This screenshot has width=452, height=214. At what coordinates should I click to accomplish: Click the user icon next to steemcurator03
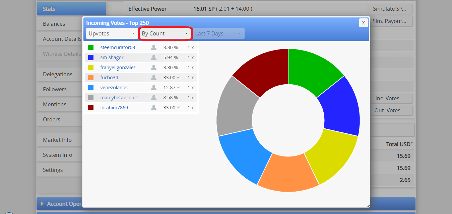coord(154,47)
